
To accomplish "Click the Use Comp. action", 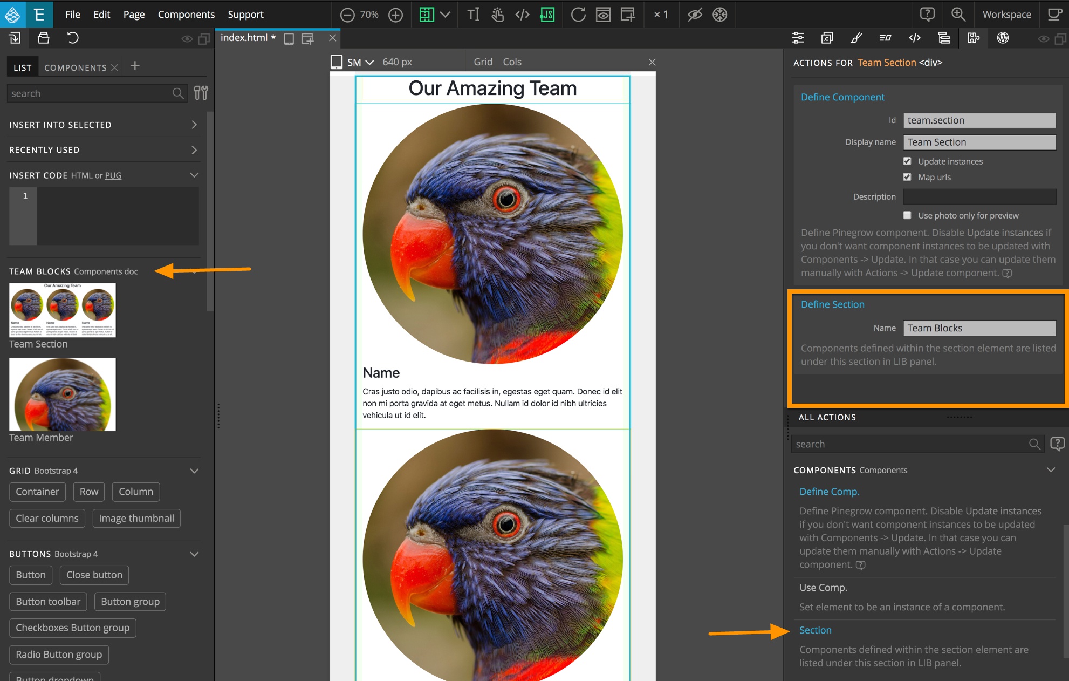I will click(823, 587).
